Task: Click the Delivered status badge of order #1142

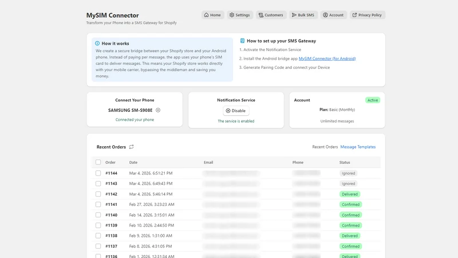Action: (350, 194)
